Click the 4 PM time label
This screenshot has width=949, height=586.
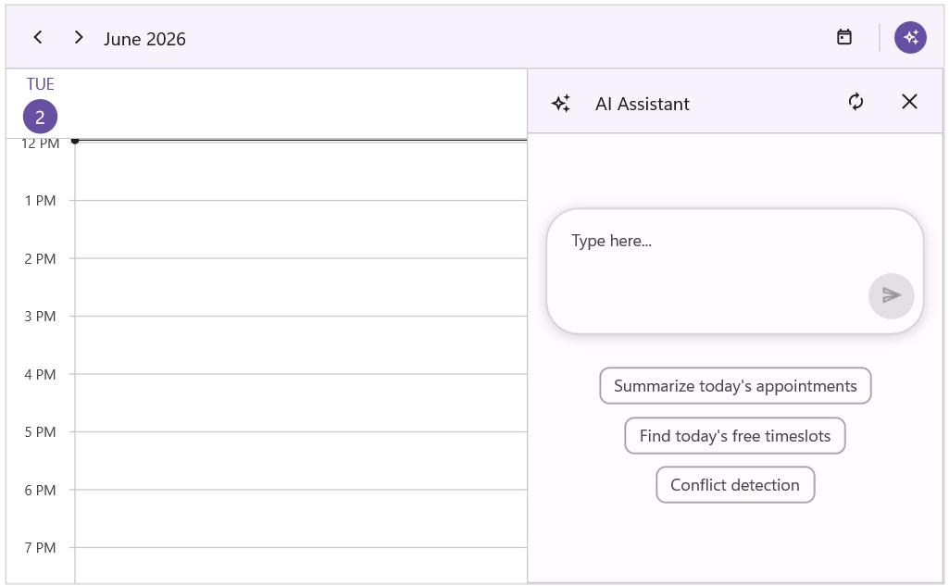(x=40, y=374)
